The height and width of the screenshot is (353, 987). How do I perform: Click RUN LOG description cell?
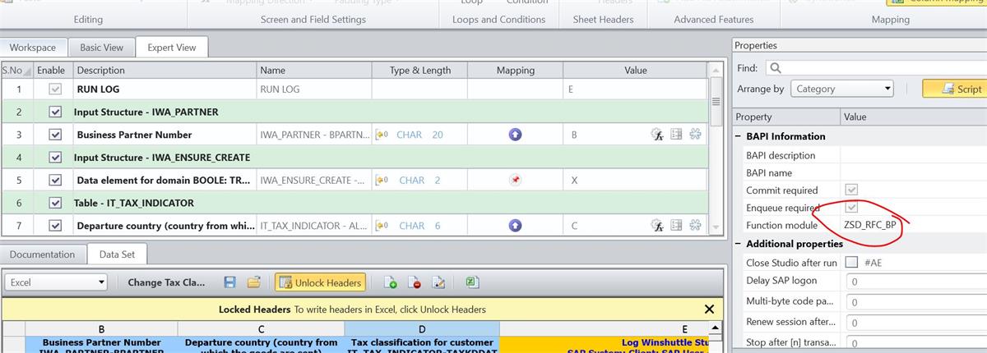coord(164,89)
